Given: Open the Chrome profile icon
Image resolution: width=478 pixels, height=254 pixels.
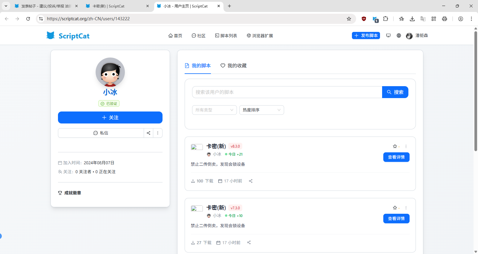Looking at the screenshot, I should (461, 19).
